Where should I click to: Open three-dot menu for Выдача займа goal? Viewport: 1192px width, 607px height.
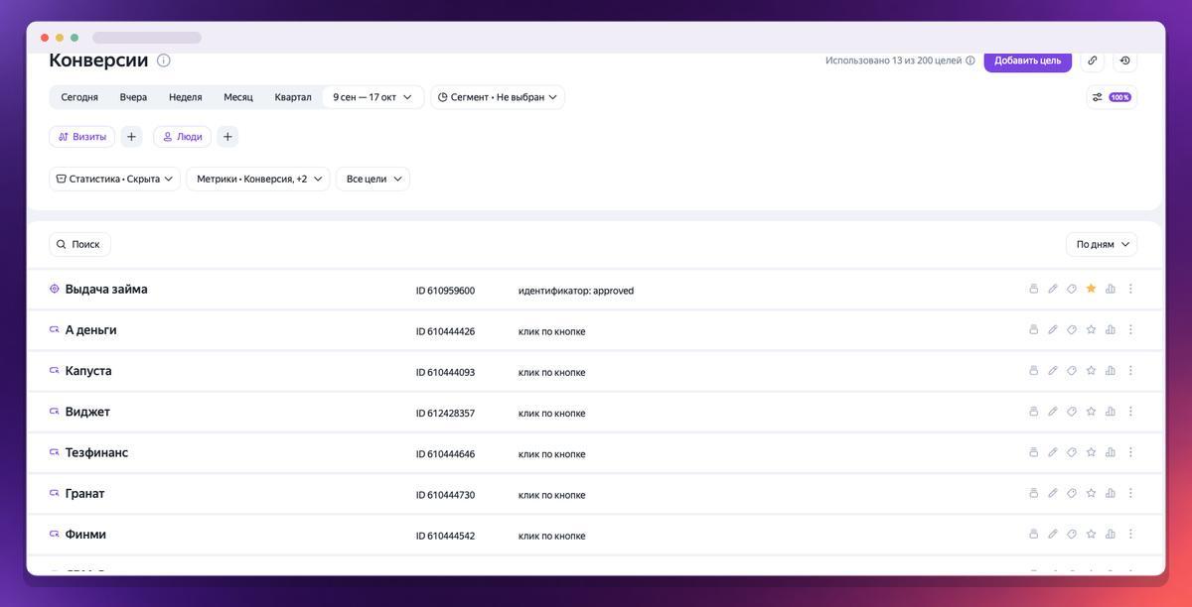pos(1130,289)
